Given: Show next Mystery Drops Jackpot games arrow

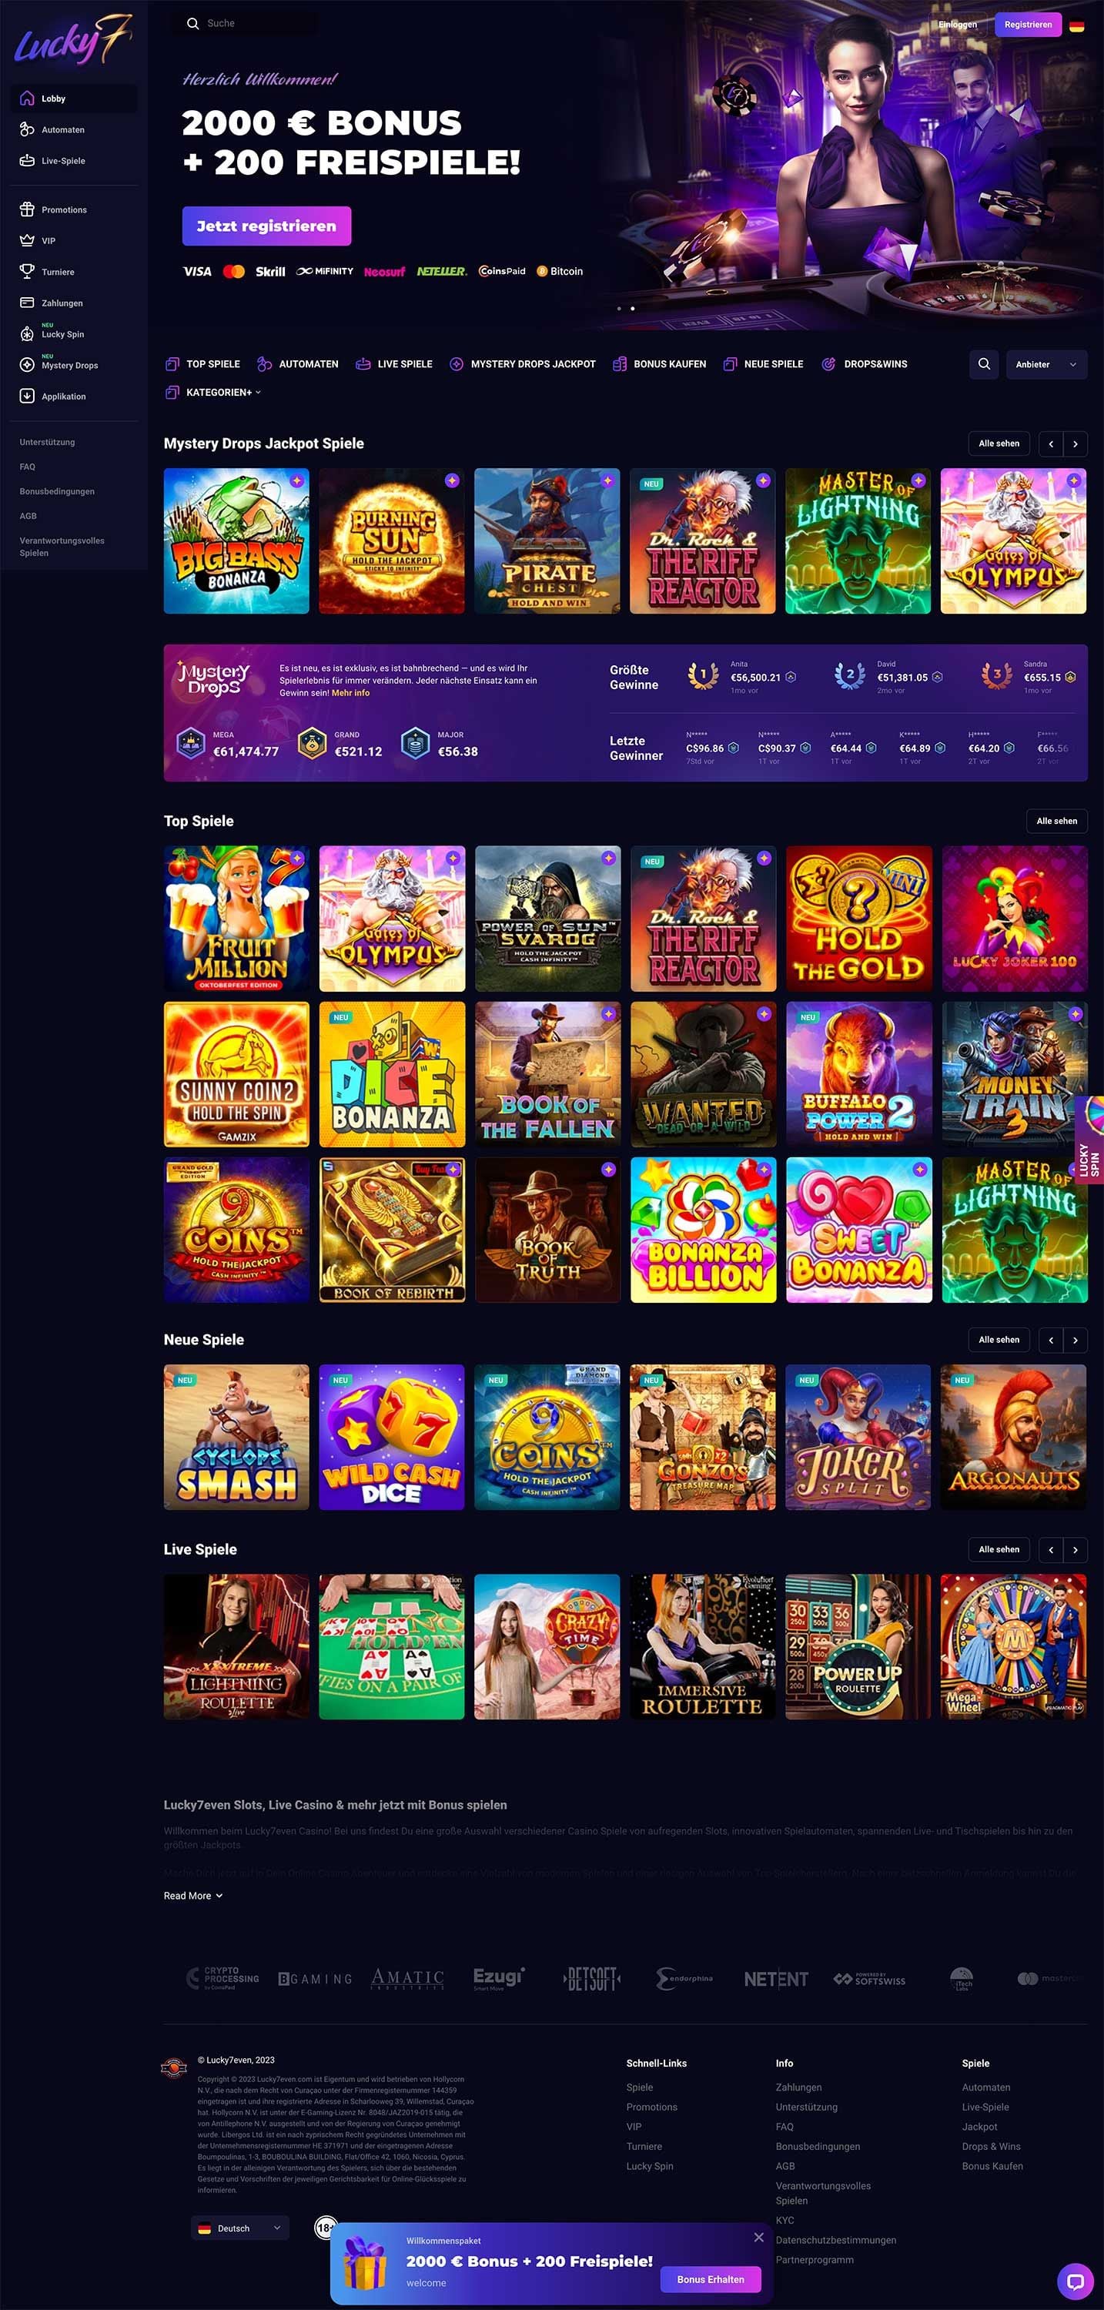Looking at the screenshot, I should [1076, 444].
